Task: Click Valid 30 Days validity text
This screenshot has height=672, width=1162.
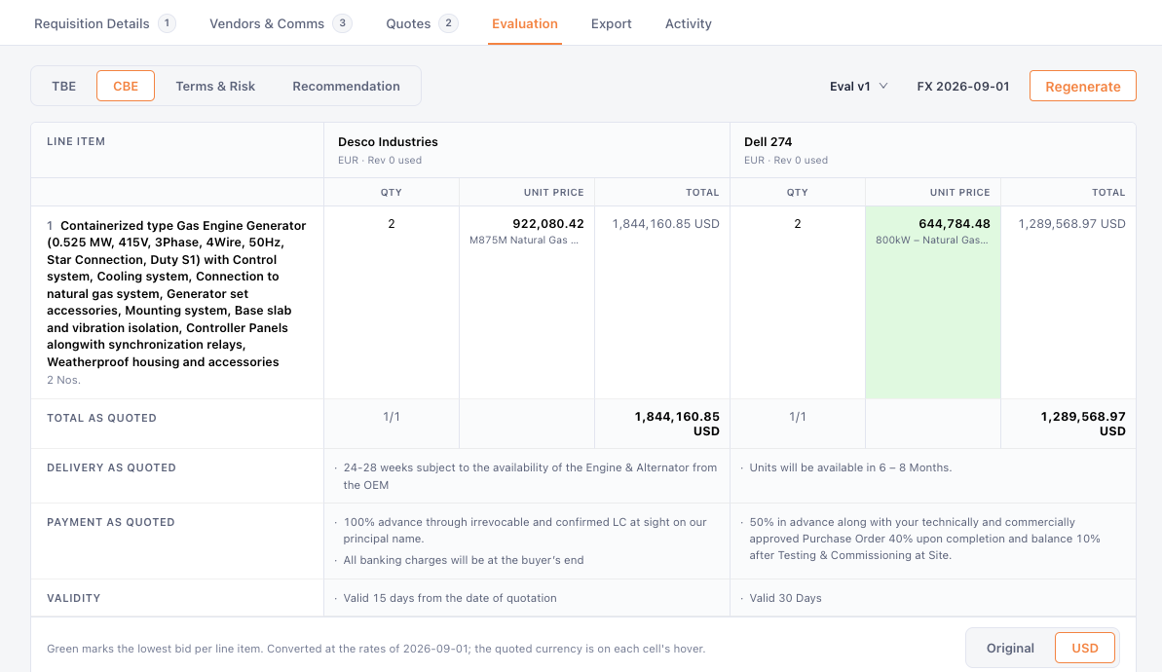Action: click(x=785, y=598)
